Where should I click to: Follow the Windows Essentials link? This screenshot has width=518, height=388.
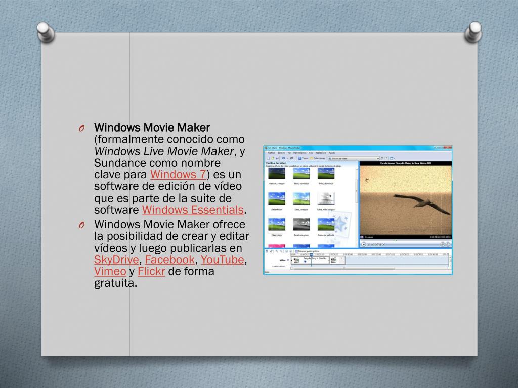(193, 210)
